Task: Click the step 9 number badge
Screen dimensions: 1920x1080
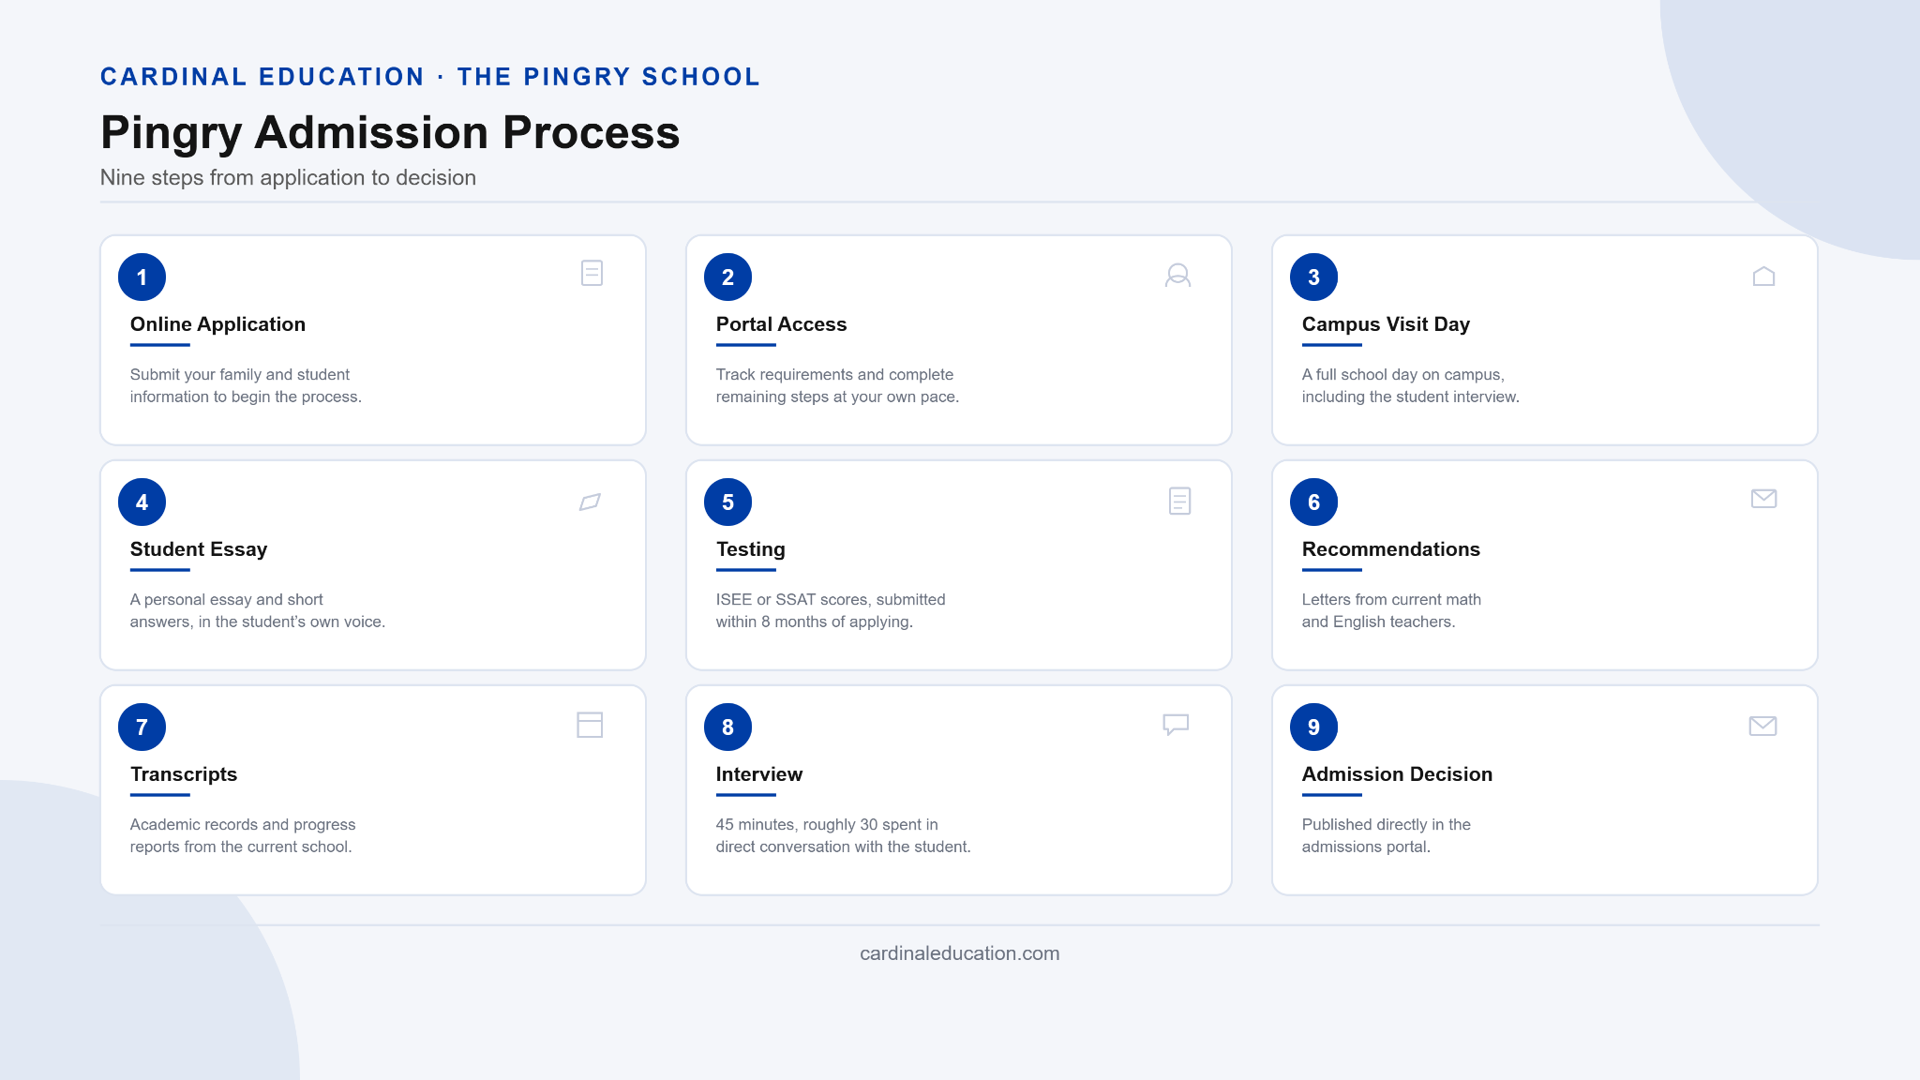Action: tap(1313, 727)
